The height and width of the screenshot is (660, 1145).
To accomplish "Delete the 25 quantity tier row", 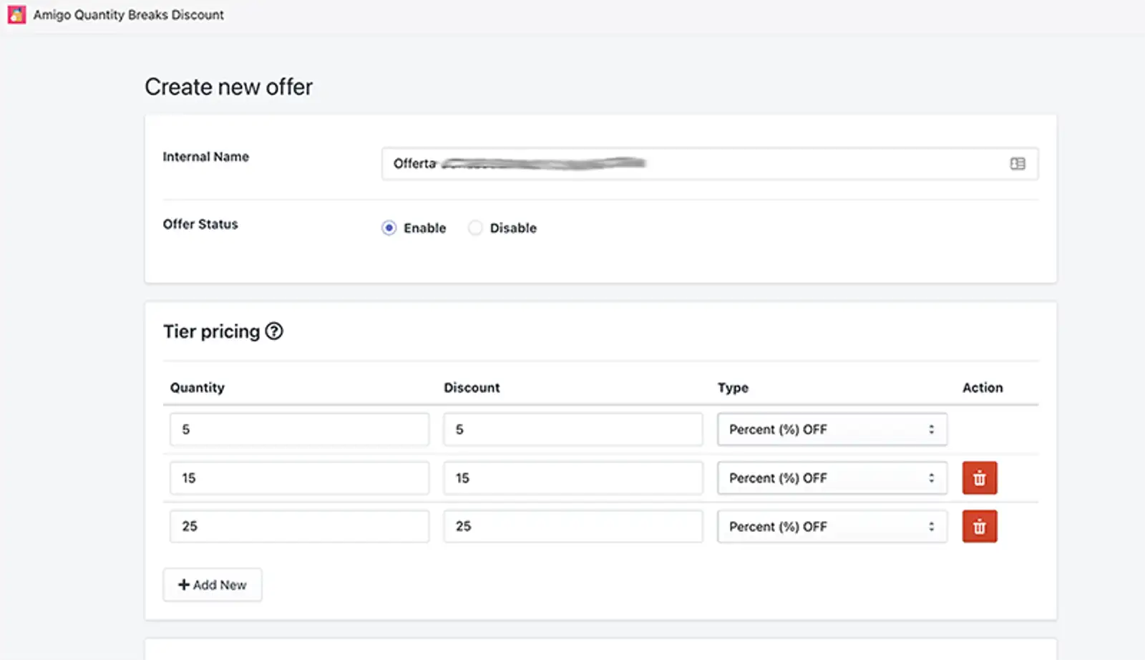I will click(979, 527).
